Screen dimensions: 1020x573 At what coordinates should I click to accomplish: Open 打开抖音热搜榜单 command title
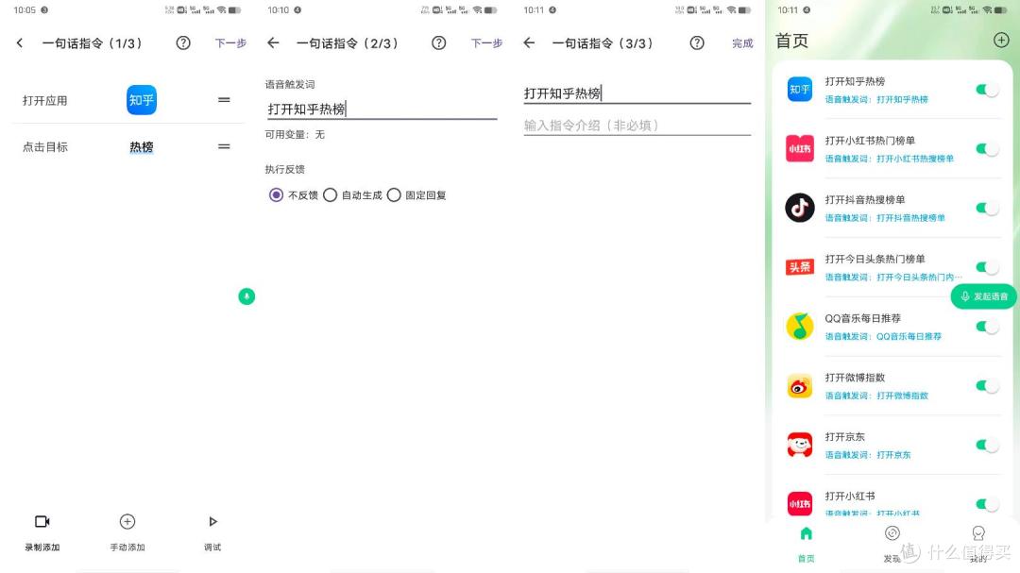tap(864, 200)
